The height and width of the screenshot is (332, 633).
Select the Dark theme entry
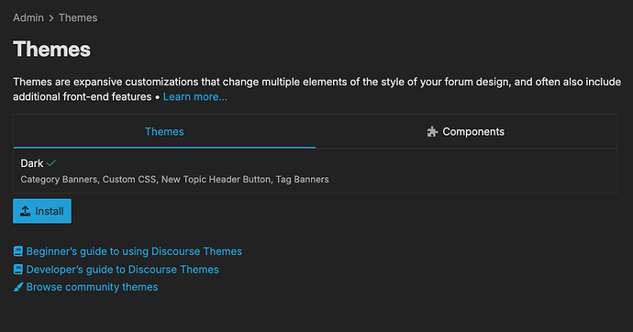(x=315, y=171)
